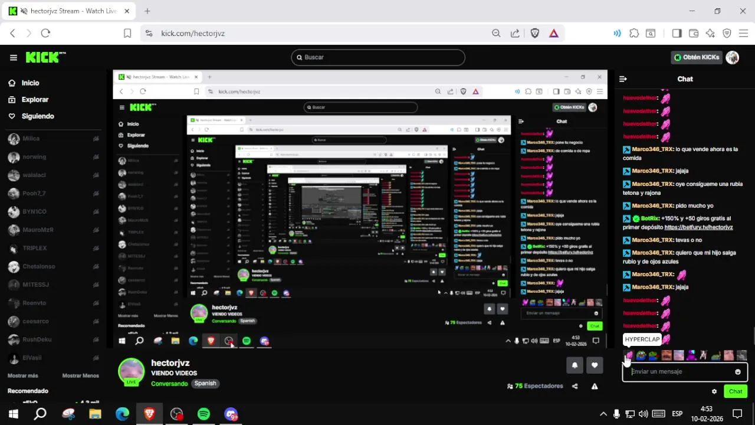Click the purple character emote in quick bar
Screen dimensions: 755x425
(x=691, y=355)
